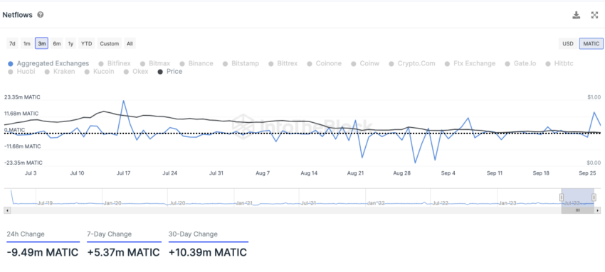
Task: Select the 1m time range
Action: pyautogui.click(x=26, y=43)
